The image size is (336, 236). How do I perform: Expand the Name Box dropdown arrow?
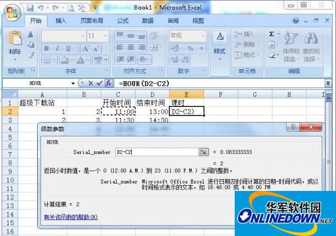(x=73, y=83)
